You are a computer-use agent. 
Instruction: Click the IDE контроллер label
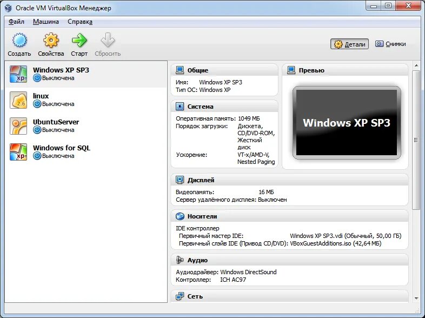197,229
